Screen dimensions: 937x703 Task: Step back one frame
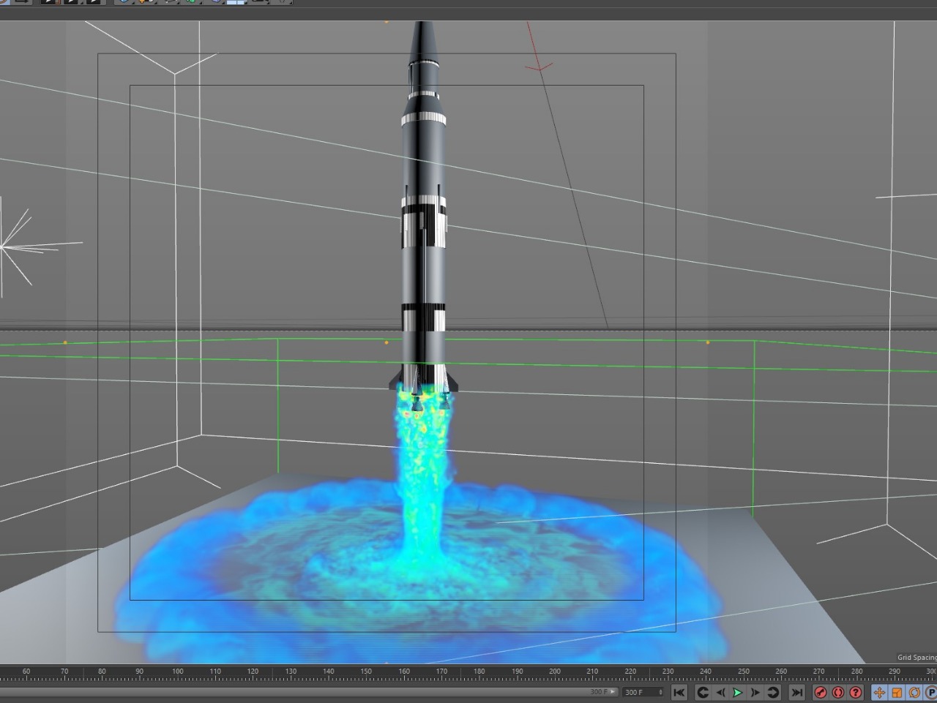(720, 692)
